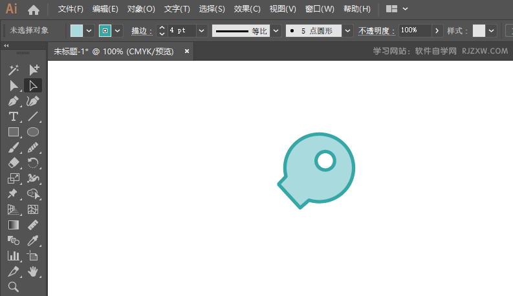Open the 文字(T) menu

pyautogui.click(x=177, y=9)
